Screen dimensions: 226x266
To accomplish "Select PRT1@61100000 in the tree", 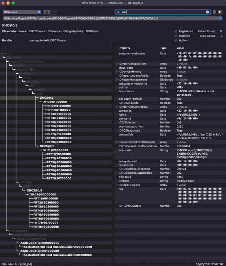I will point(58,110).
